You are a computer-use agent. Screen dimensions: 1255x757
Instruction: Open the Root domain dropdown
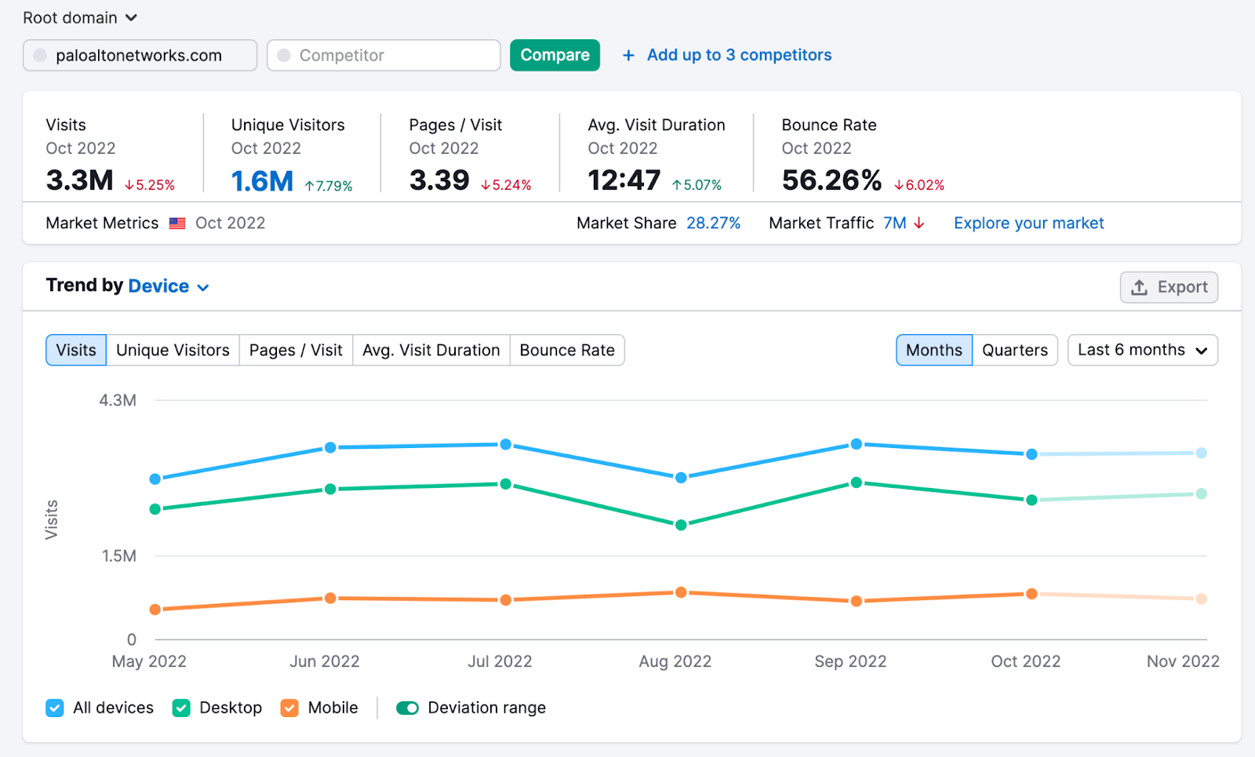coord(80,17)
